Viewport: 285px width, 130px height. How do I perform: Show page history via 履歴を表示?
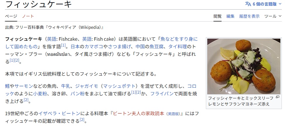249,16
